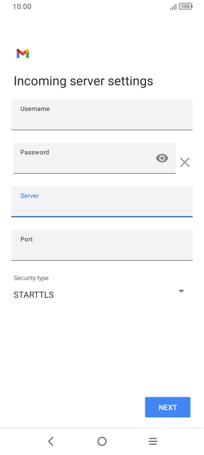The image size is (204, 455).
Task: Tap the Security type label
Action: (31, 278)
